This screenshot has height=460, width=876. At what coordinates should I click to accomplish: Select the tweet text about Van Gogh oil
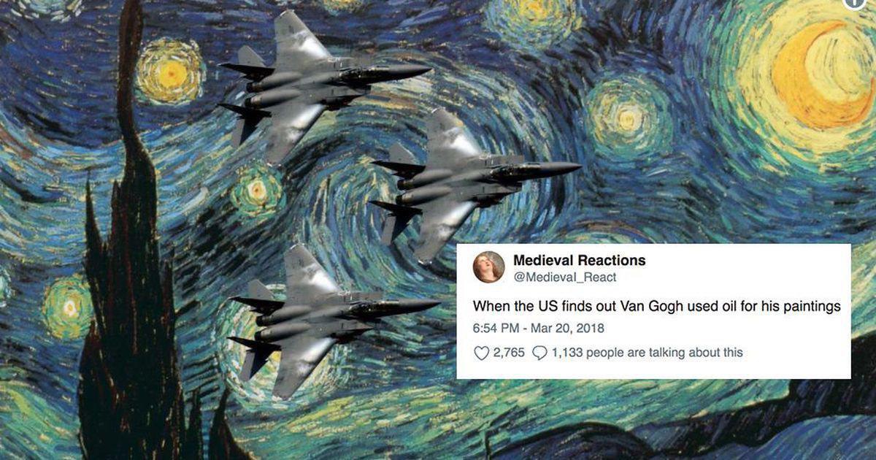pos(657,307)
